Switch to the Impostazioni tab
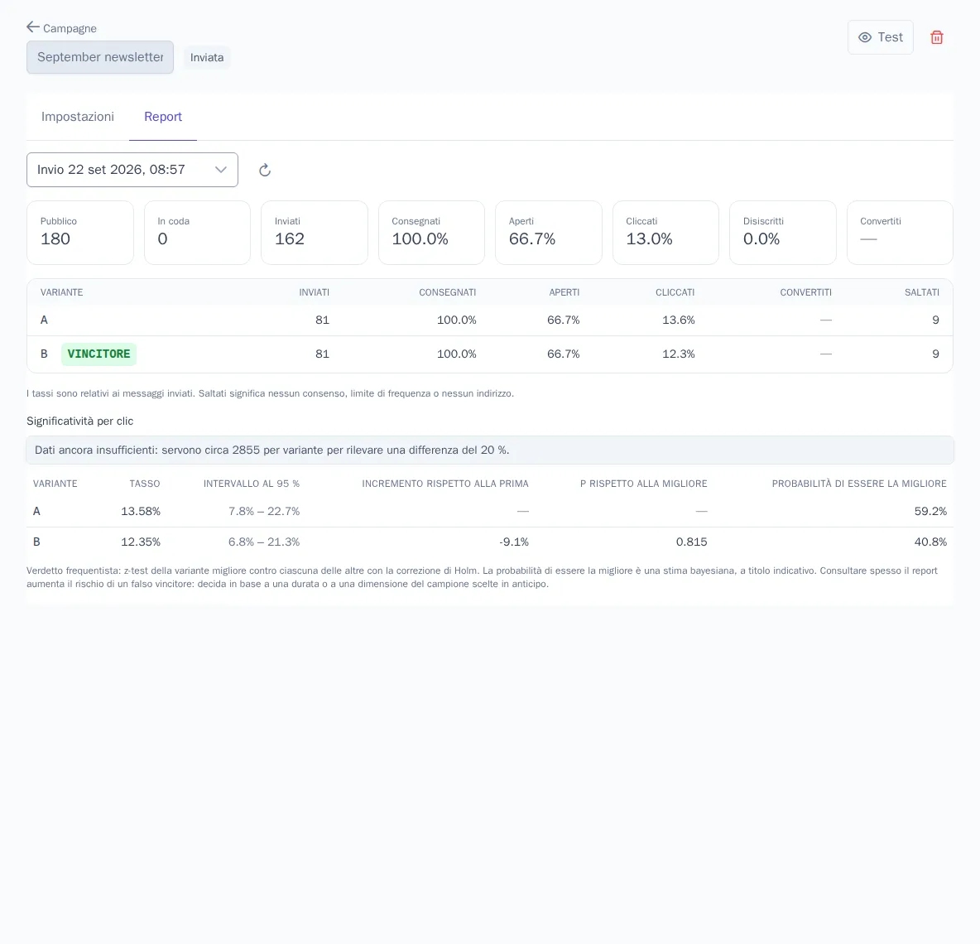Image resolution: width=980 pixels, height=944 pixels. point(78,117)
